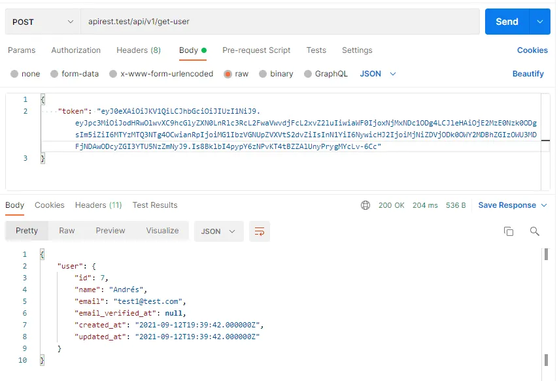Beautify the JSON request body
559x381 pixels.
pos(528,74)
